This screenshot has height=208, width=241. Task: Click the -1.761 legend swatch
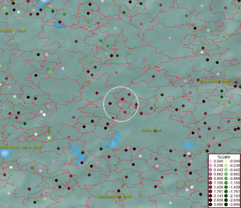[226, 192]
